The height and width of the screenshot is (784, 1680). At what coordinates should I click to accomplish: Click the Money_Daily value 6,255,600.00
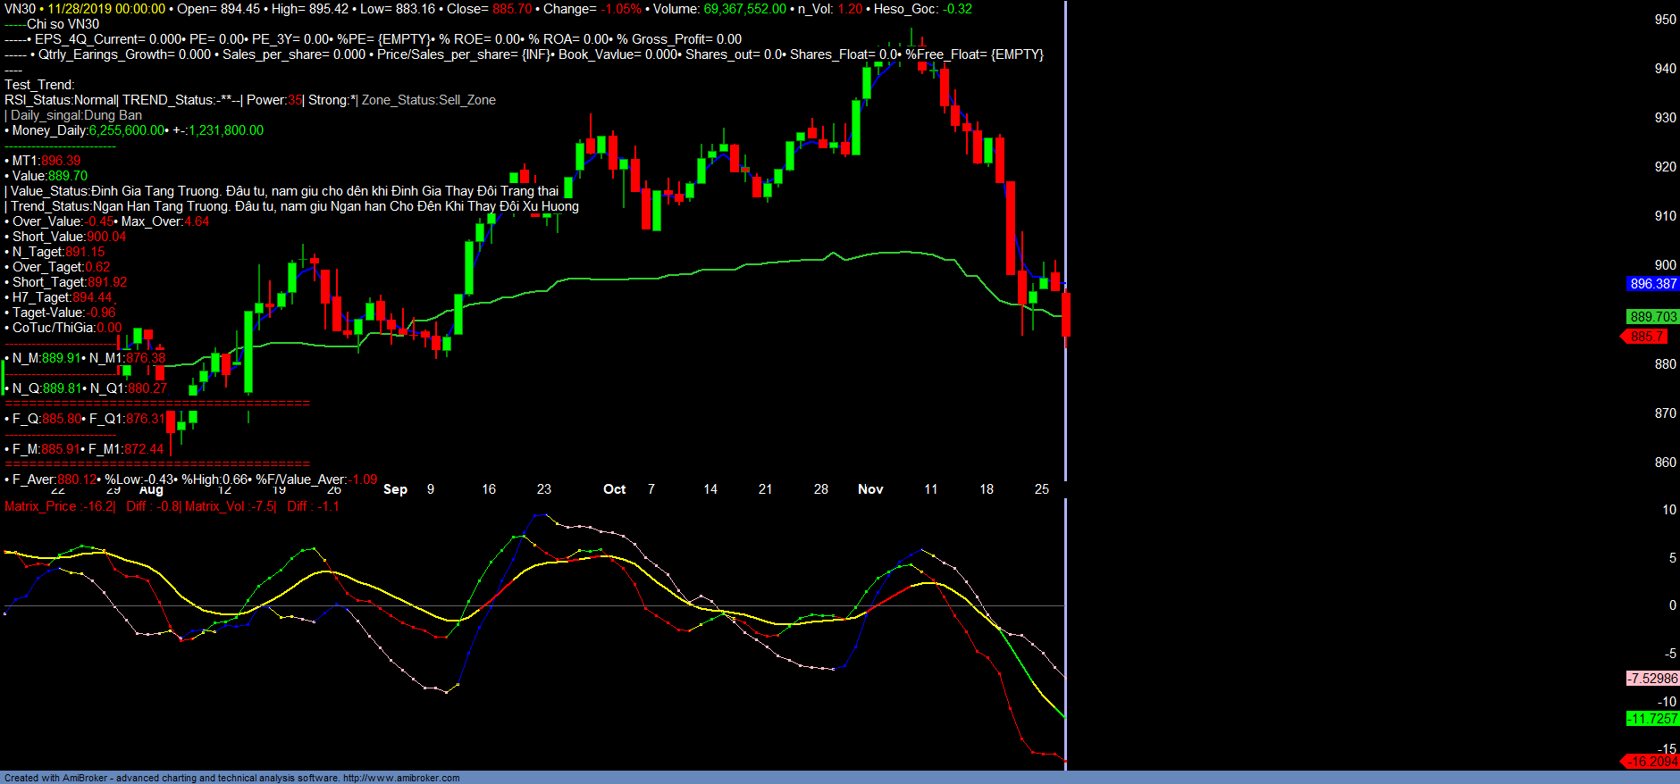tap(127, 130)
